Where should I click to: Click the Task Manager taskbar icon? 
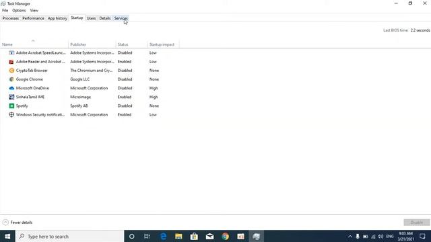point(256,236)
